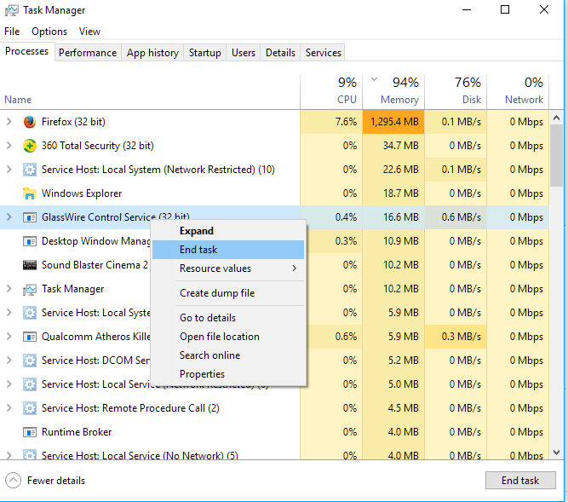
Task: Click the Task Manager process row icon
Action: pyautogui.click(x=30, y=289)
